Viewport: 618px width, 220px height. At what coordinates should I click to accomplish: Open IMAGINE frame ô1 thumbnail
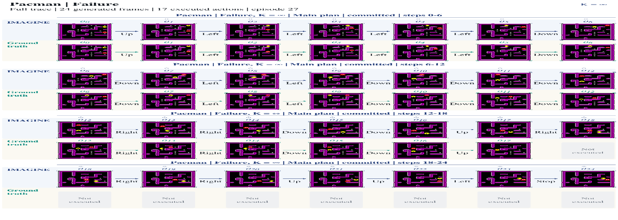click(x=169, y=32)
